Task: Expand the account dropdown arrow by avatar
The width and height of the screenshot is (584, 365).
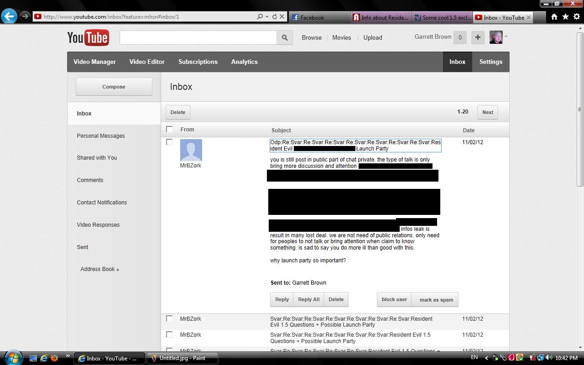Action: pos(506,36)
